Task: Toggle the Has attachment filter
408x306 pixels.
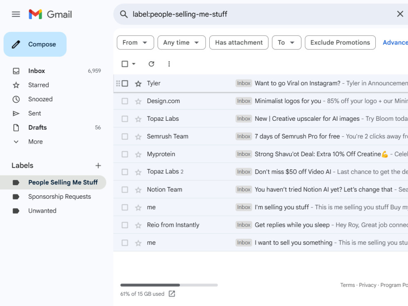Action: [239, 42]
